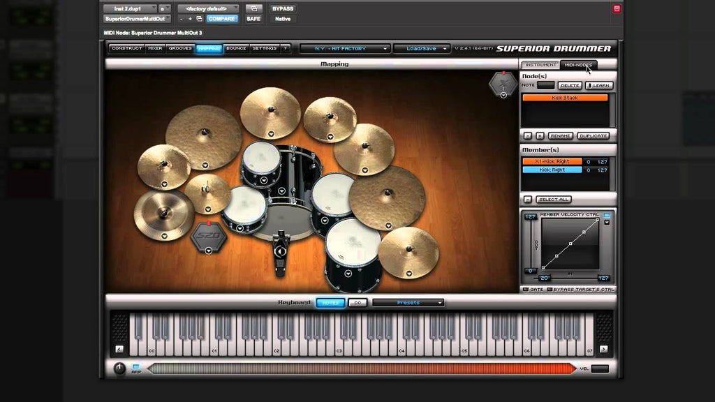Image resolution: width=715 pixels, height=402 pixels.
Task: Select the Kick Stack node
Action: (565, 98)
